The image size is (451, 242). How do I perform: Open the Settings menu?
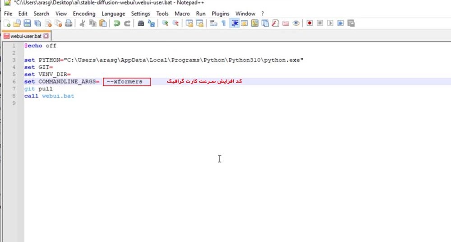tap(141, 14)
